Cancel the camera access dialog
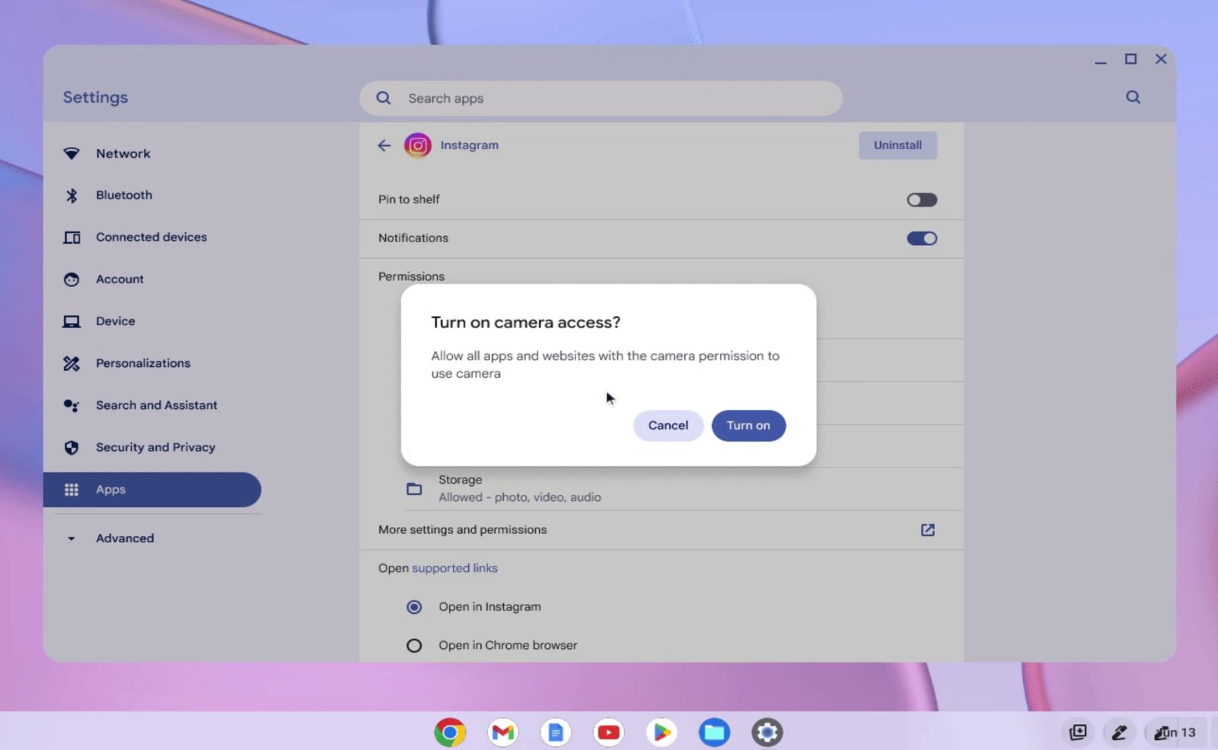This screenshot has width=1218, height=750. click(668, 426)
